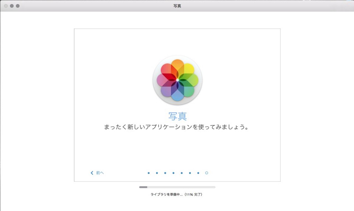The height and width of the screenshot is (211, 354).
Task: Go back with the 前へ button
Action: tap(97, 173)
